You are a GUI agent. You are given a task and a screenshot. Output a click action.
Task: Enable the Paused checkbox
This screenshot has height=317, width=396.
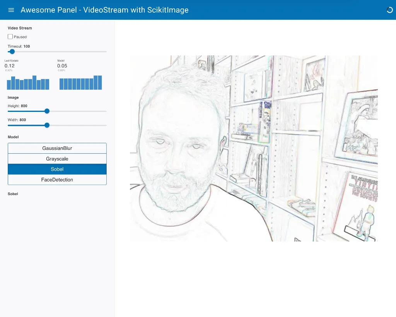click(10, 37)
